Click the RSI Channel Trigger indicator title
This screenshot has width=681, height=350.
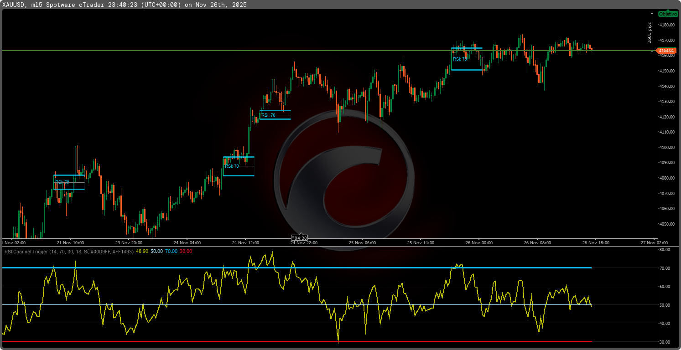pos(68,251)
